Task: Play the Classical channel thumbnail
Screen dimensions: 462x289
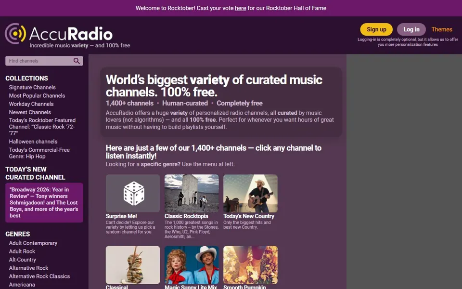Action: (x=133, y=265)
